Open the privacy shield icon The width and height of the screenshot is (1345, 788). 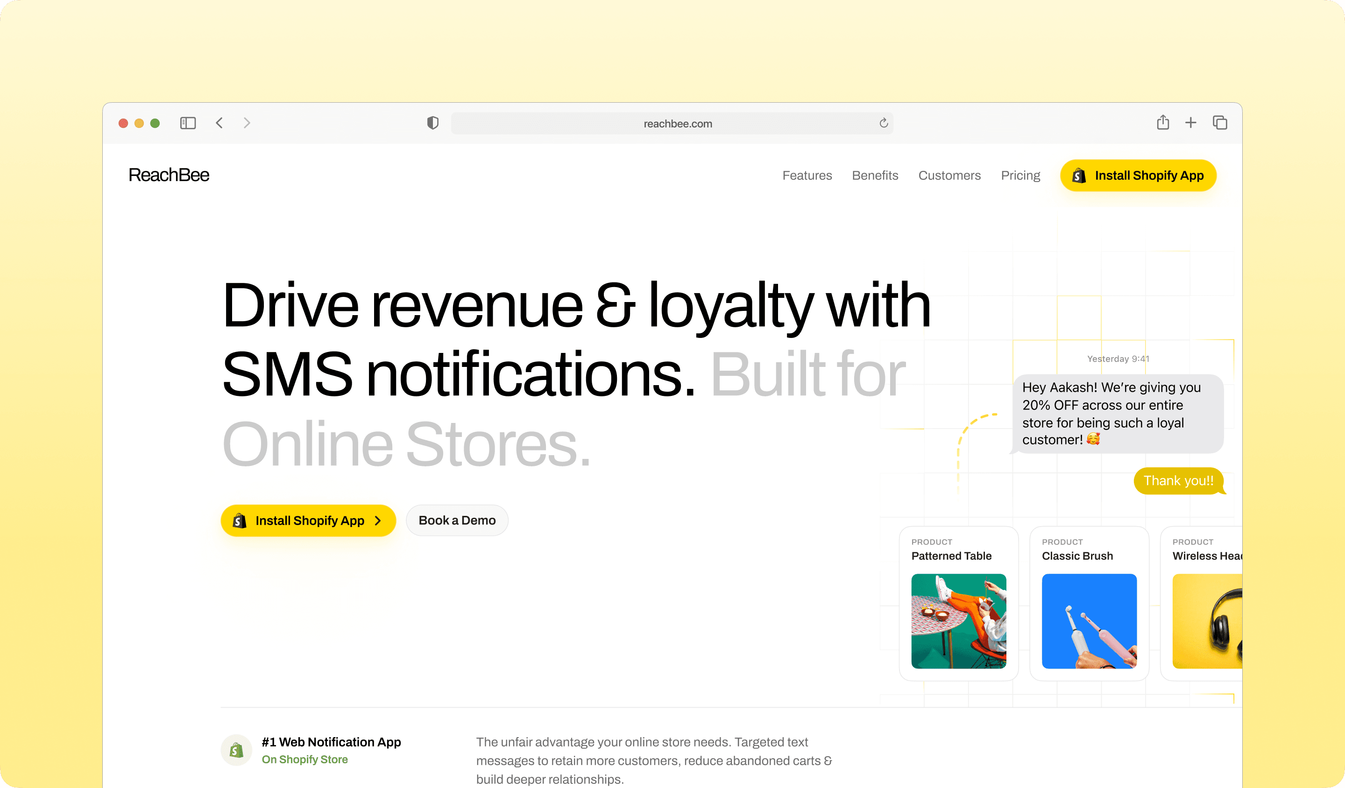point(433,123)
